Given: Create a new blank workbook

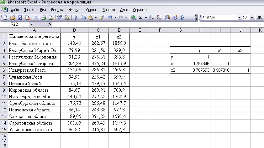Looking at the screenshot, I should click(x=6, y=18).
